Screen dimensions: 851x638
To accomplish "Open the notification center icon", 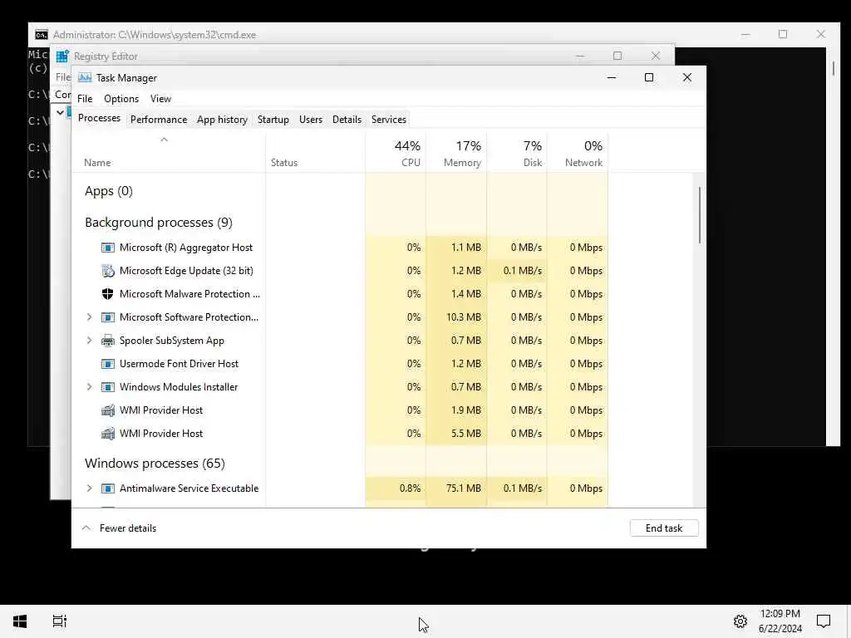I will 824,621.
